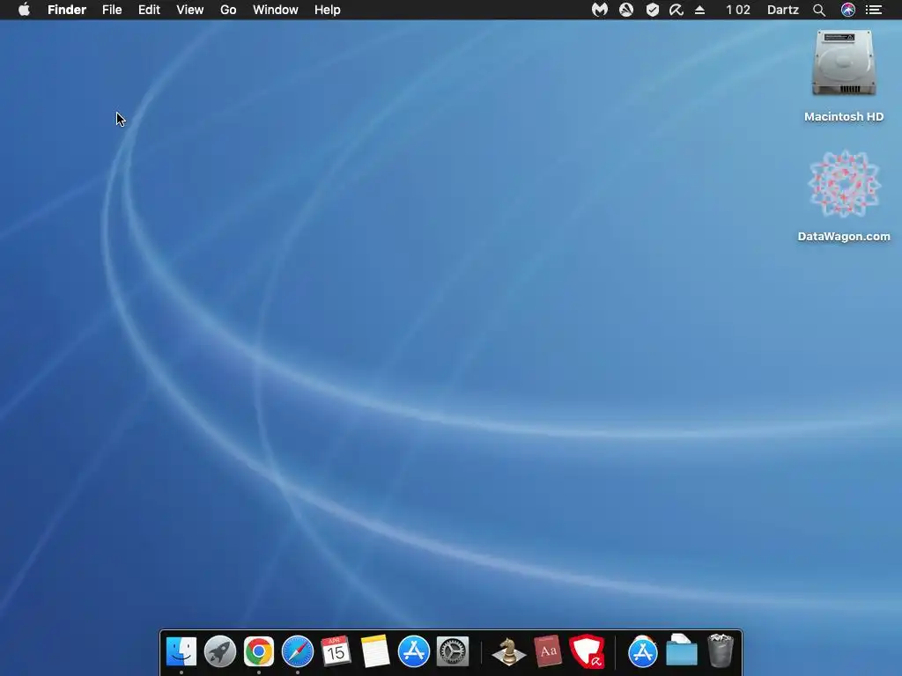Image resolution: width=902 pixels, height=676 pixels.
Task: Click the Macintosh HD label
Action: (844, 117)
